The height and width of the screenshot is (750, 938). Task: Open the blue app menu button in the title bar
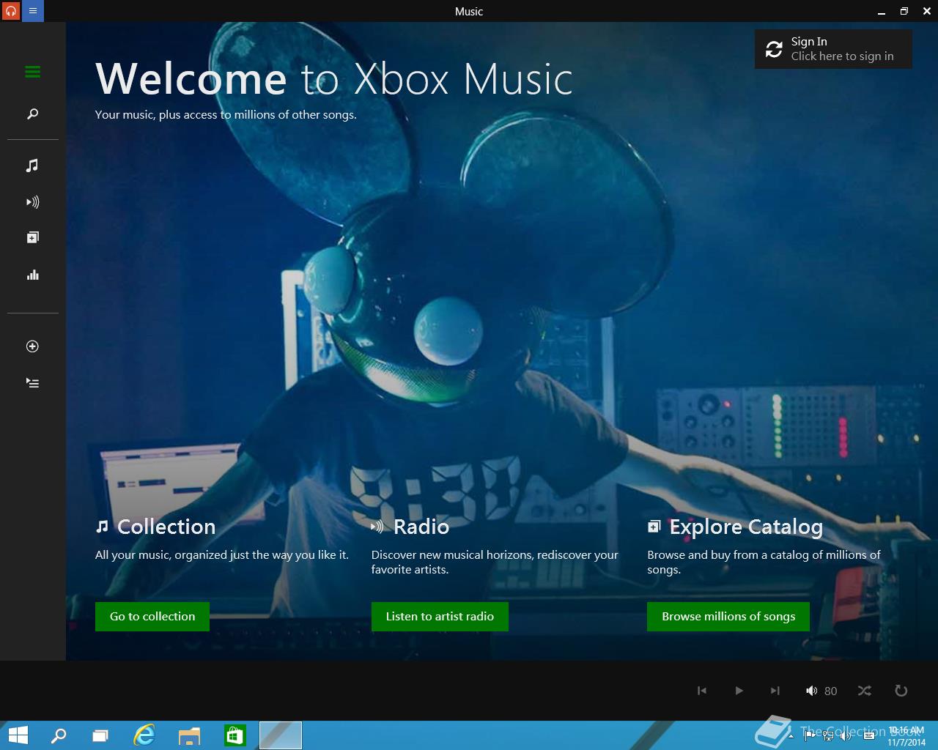pos(33,11)
